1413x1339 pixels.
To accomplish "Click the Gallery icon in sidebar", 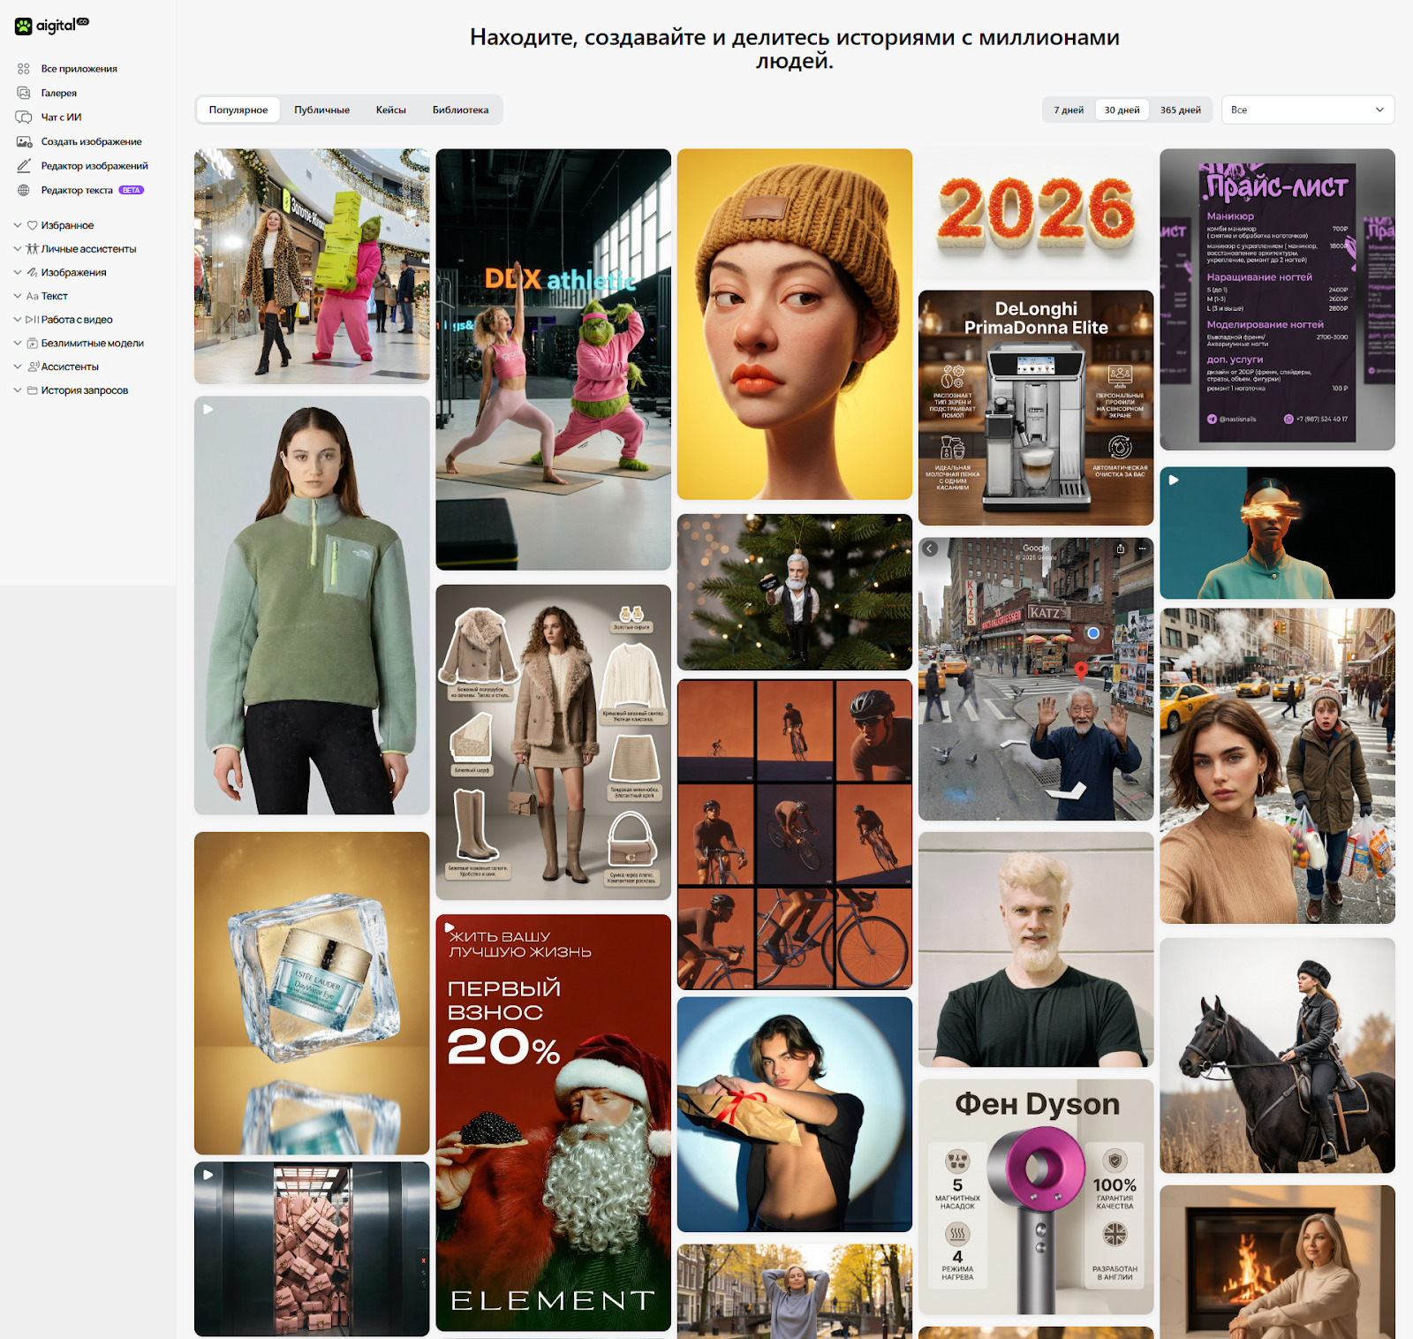I will pos(24,93).
